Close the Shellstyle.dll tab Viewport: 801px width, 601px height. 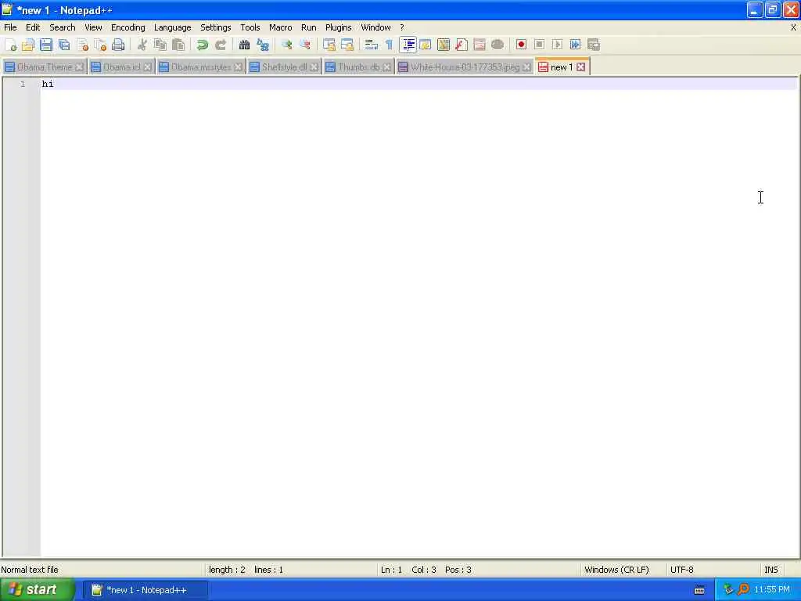[x=314, y=67]
